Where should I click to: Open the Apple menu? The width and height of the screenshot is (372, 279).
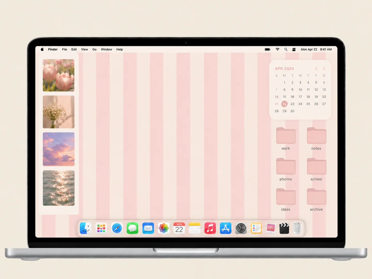pyautogui.click(x=42, y=49)
